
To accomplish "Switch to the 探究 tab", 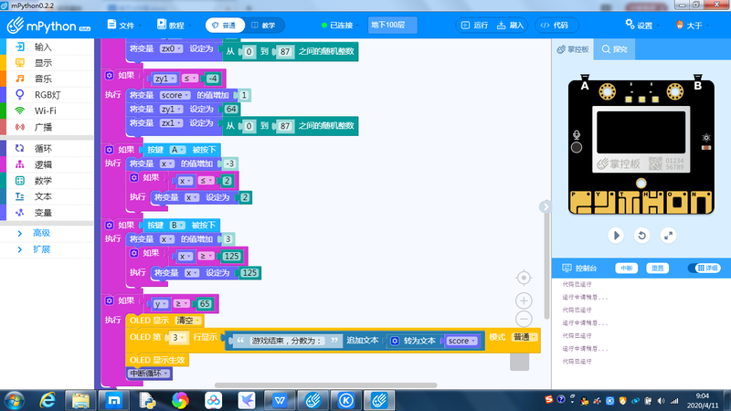I will click(x=614, y=48).
